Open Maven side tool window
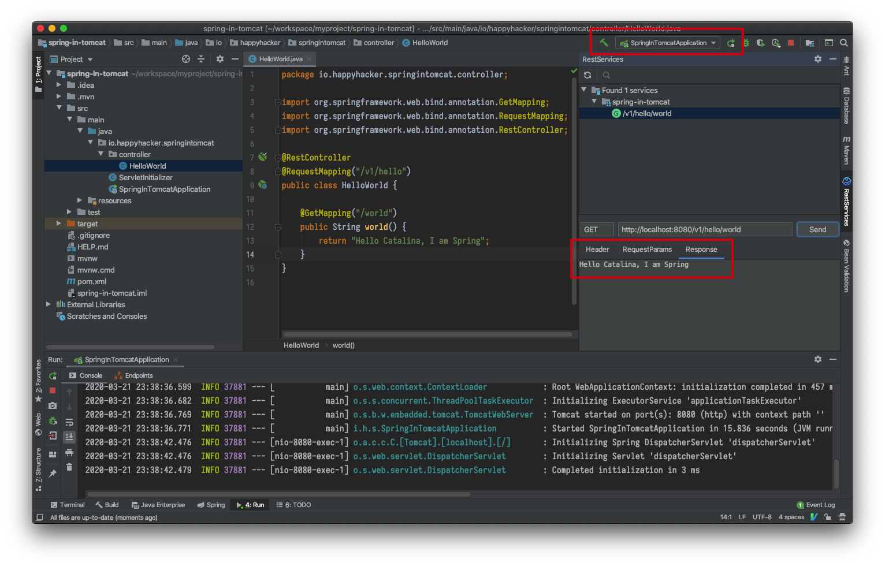 pos(846,150)
